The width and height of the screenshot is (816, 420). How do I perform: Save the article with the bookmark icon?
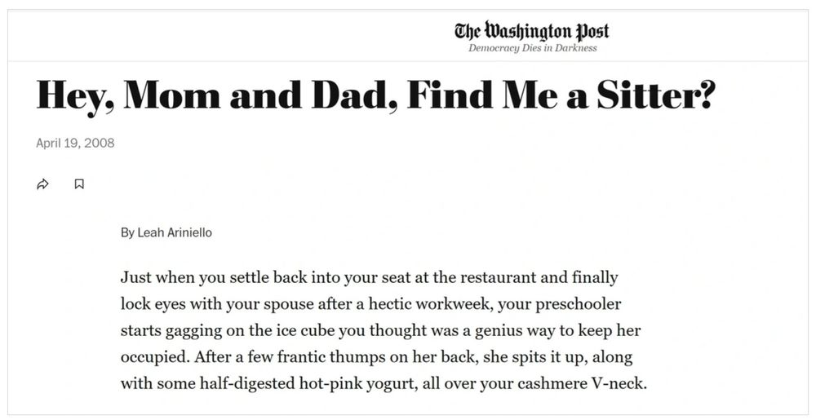click(79, 184)
